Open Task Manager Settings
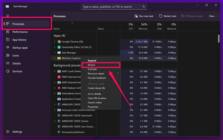The width and height of the screenshot is (223, 140). [x=17, y=132]
